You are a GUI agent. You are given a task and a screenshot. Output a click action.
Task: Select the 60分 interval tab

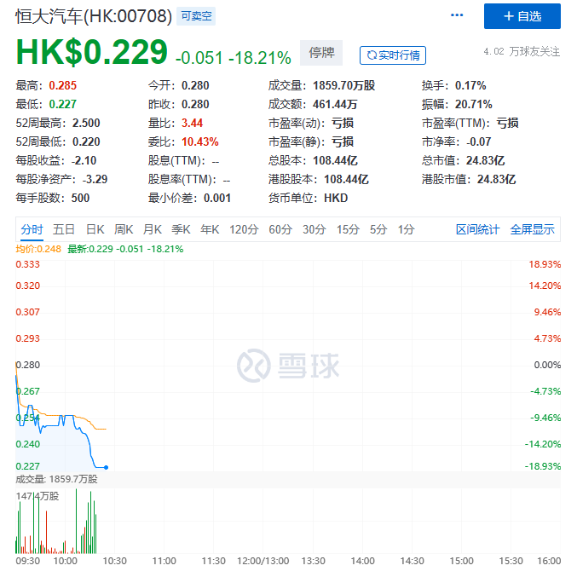pos(280,229)
